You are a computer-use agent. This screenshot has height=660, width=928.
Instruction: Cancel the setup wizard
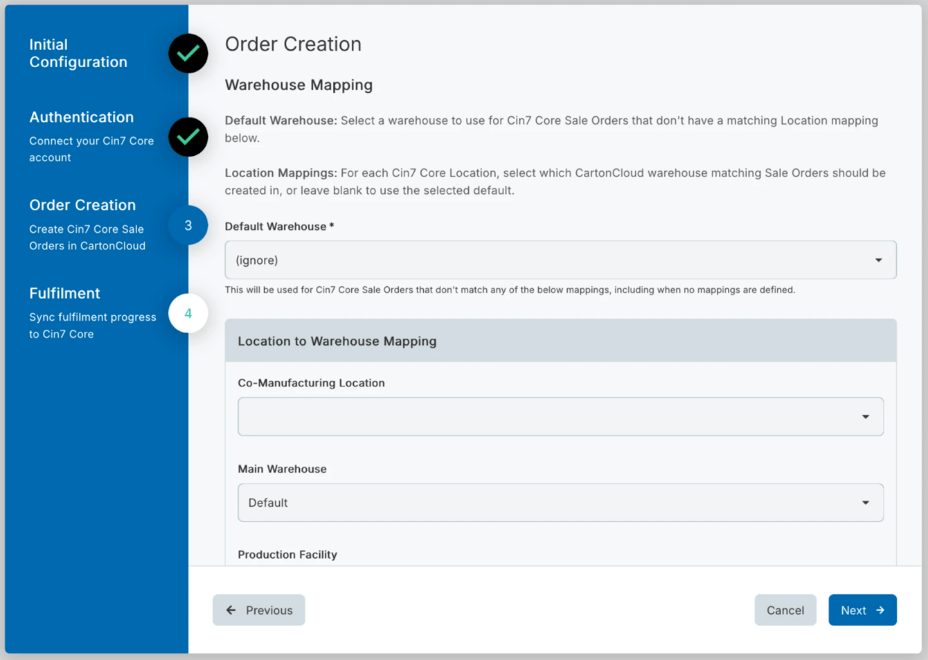(785, 610)
